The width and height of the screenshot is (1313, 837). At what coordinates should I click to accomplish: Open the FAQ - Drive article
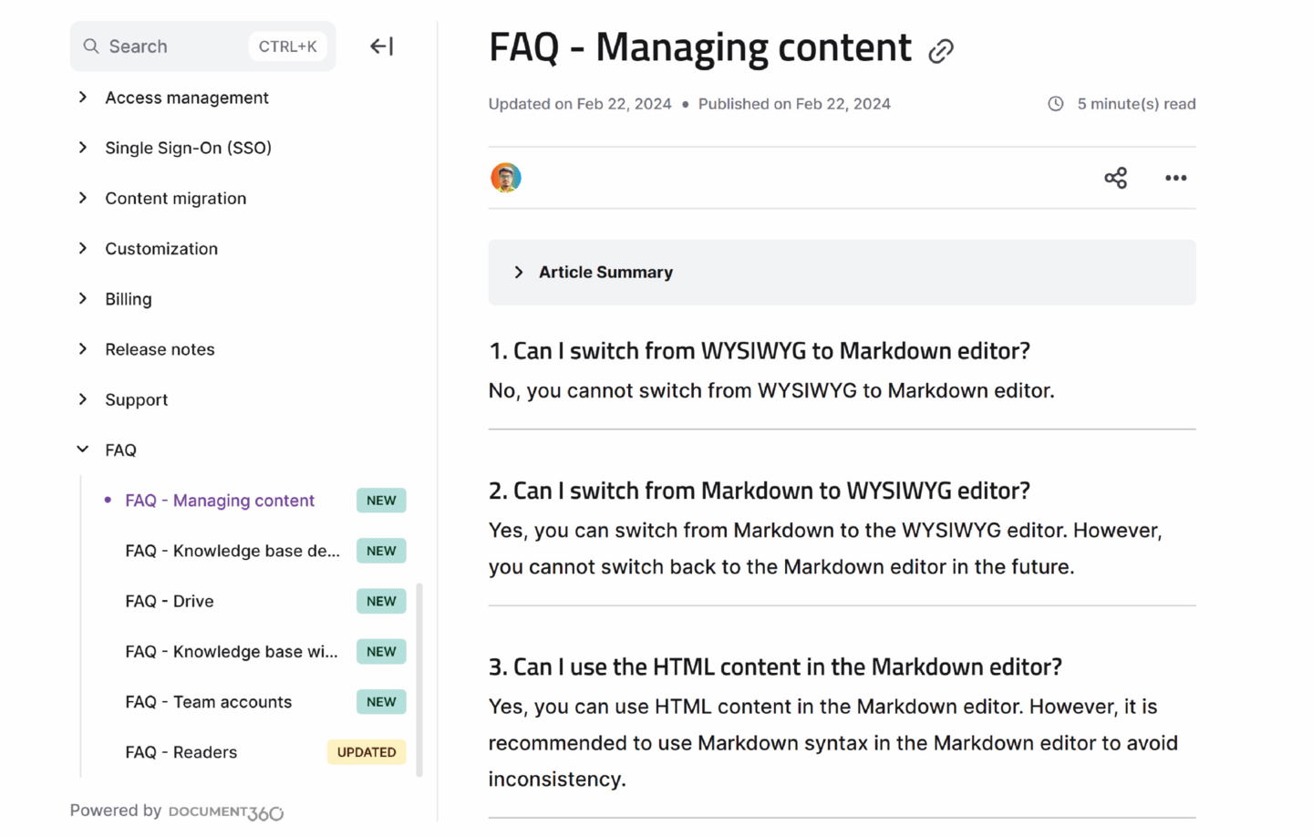(x=170, y=602)
